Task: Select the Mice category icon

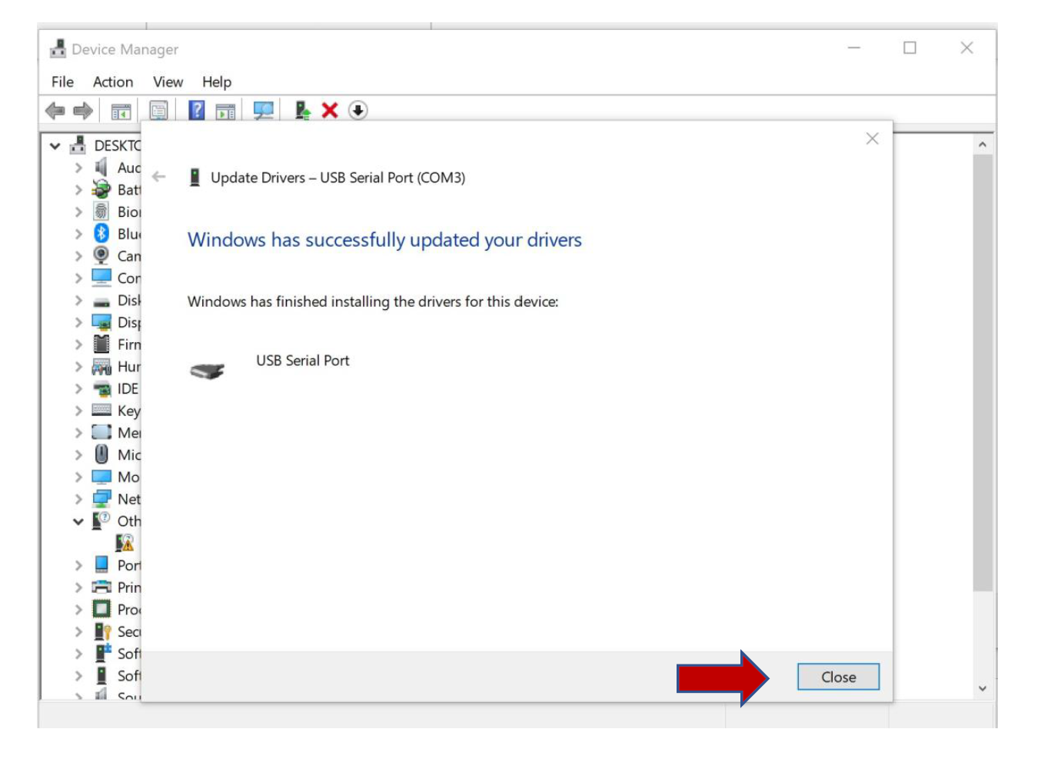Action: [101, 454]
